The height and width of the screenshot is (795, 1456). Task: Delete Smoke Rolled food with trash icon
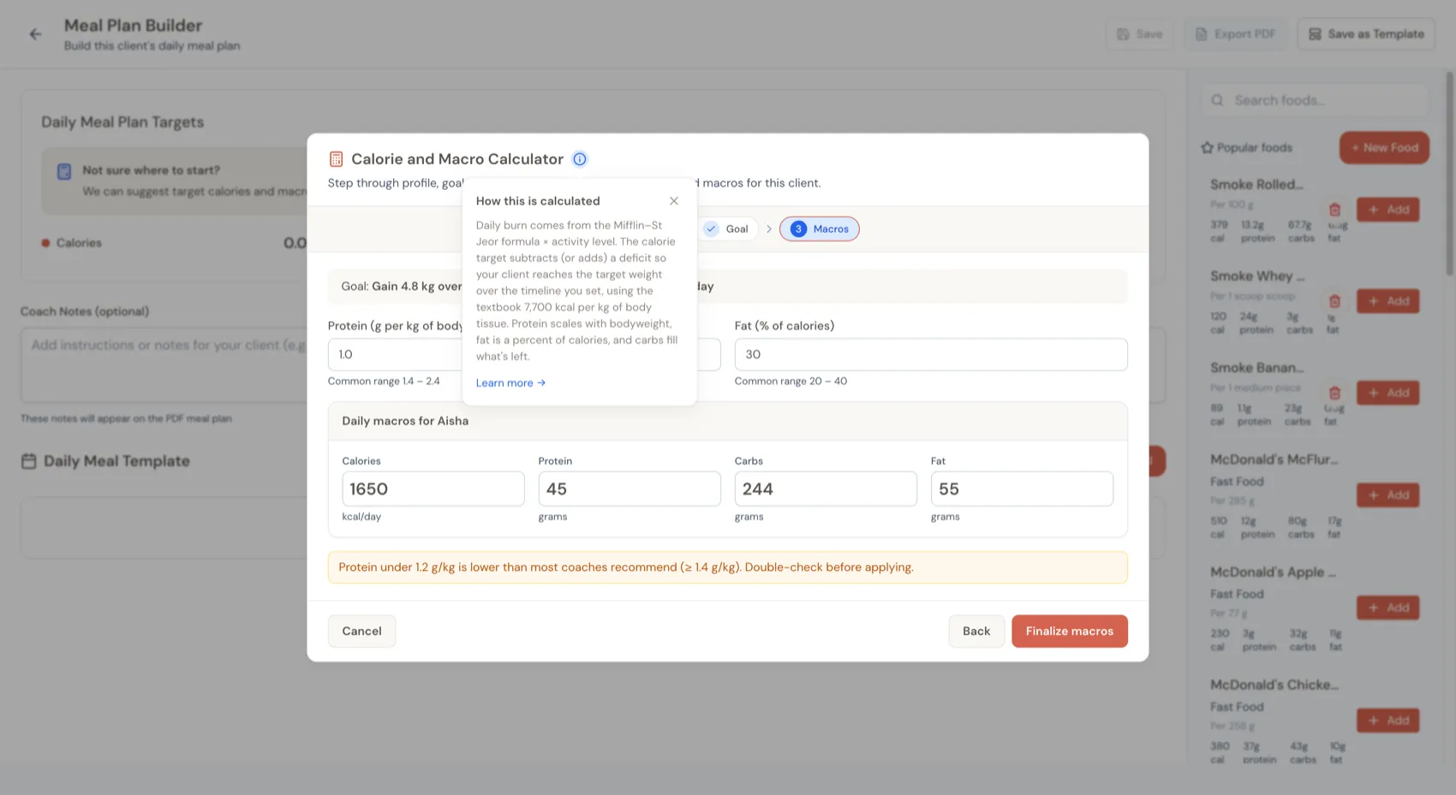1334,210
